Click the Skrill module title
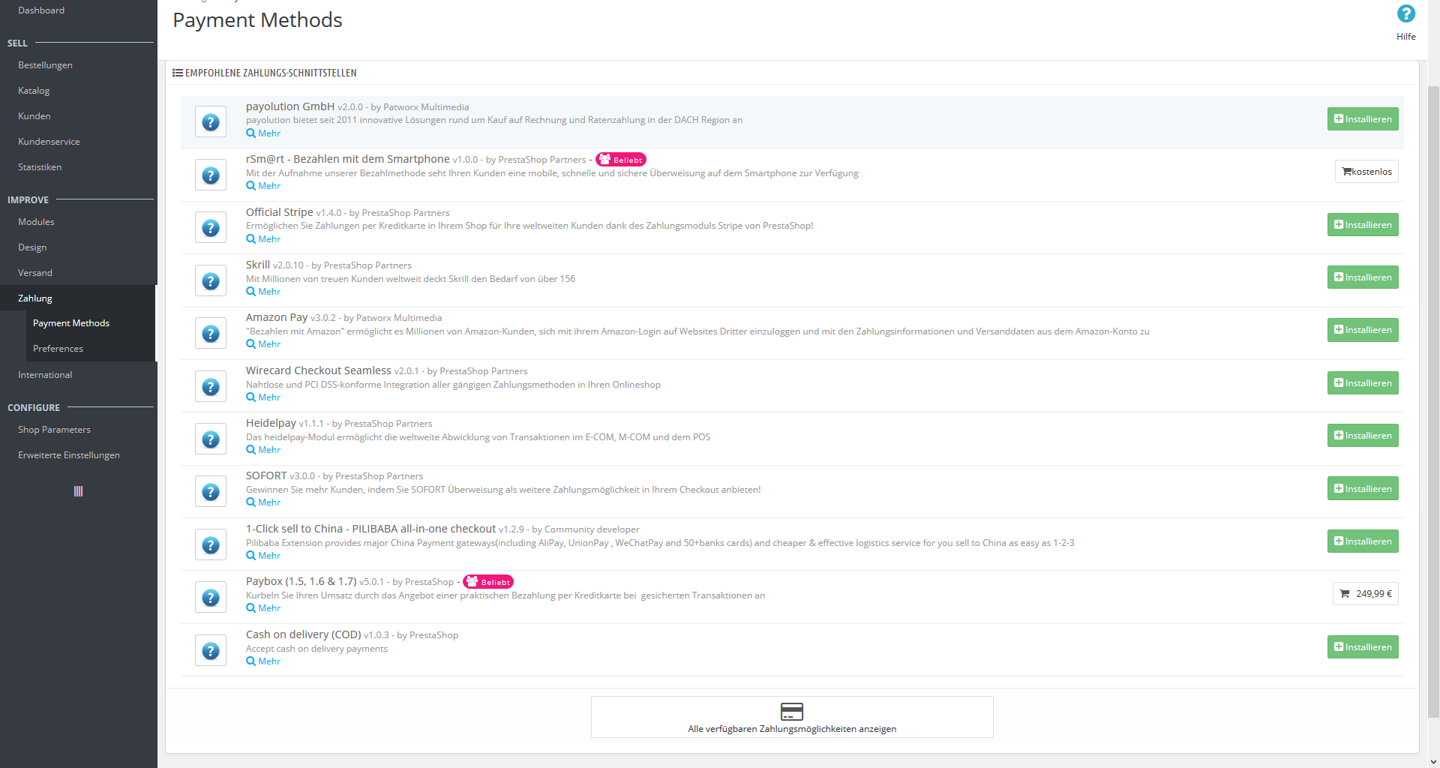Image resolution: width=1440 pixels, height=768 pixels. [258, 265]
